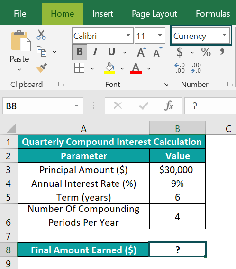Open Font group dialog launcher

click(165, 84)
